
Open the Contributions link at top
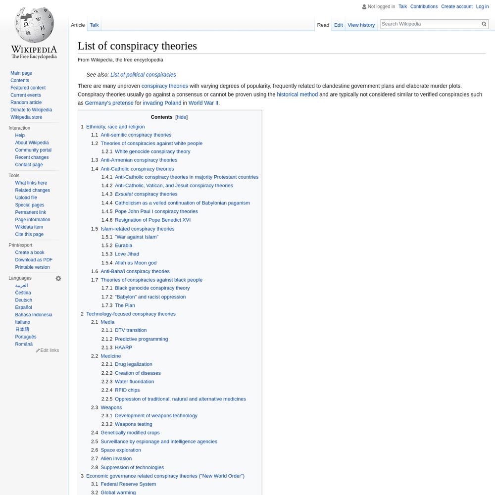point(424,6)
